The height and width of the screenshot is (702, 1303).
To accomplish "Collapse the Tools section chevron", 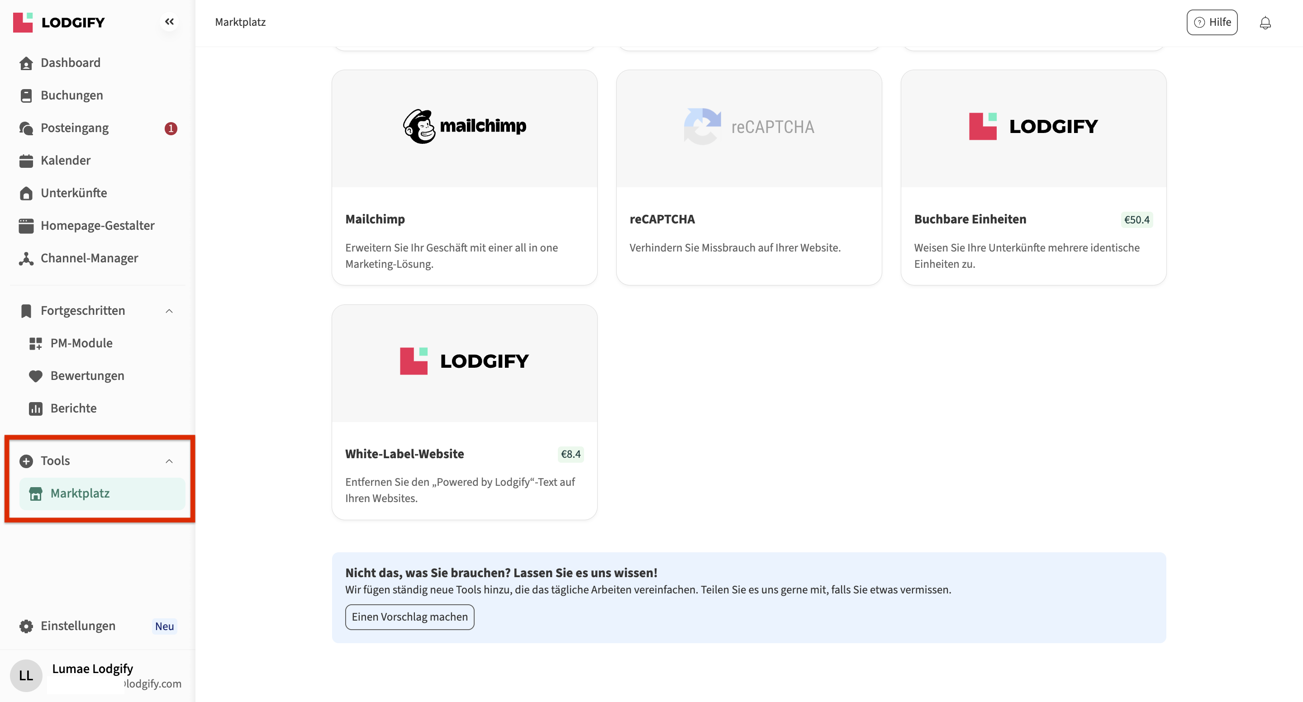I will tap(169, 461).
